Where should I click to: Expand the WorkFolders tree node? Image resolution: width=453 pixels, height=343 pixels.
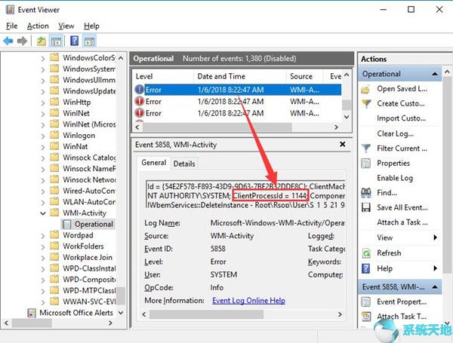coord(43,247)
